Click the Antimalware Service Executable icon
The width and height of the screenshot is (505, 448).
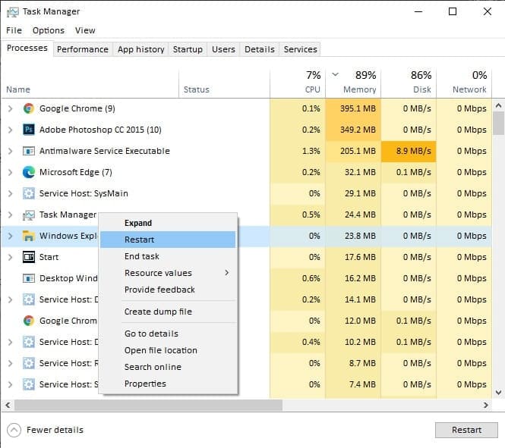tap(29, 151)
